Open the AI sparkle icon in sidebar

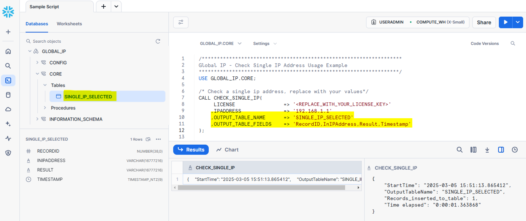(8, 124)
